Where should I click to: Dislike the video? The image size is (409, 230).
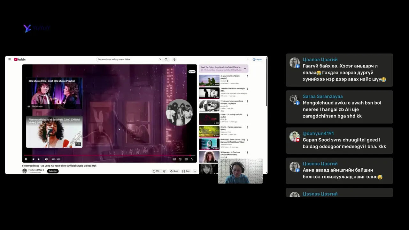pos(164,171)
